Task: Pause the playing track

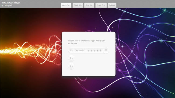Action: pos(92,50)
